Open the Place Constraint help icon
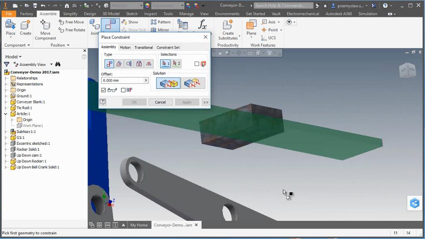This screenshot has width=425, height=239. 103,102
